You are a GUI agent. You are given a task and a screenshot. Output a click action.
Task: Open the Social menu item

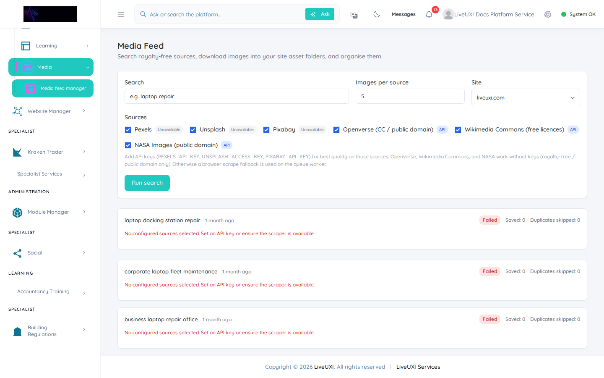[x=49, y=253]
